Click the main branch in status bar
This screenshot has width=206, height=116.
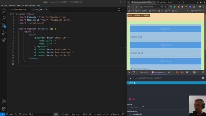tap(10, 114)
